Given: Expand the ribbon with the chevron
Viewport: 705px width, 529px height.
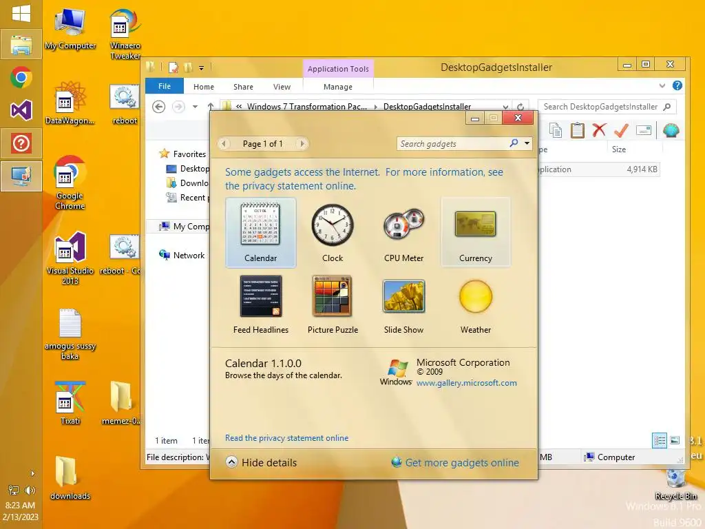Looking at the screenshot, I should (x=662, y=85).
